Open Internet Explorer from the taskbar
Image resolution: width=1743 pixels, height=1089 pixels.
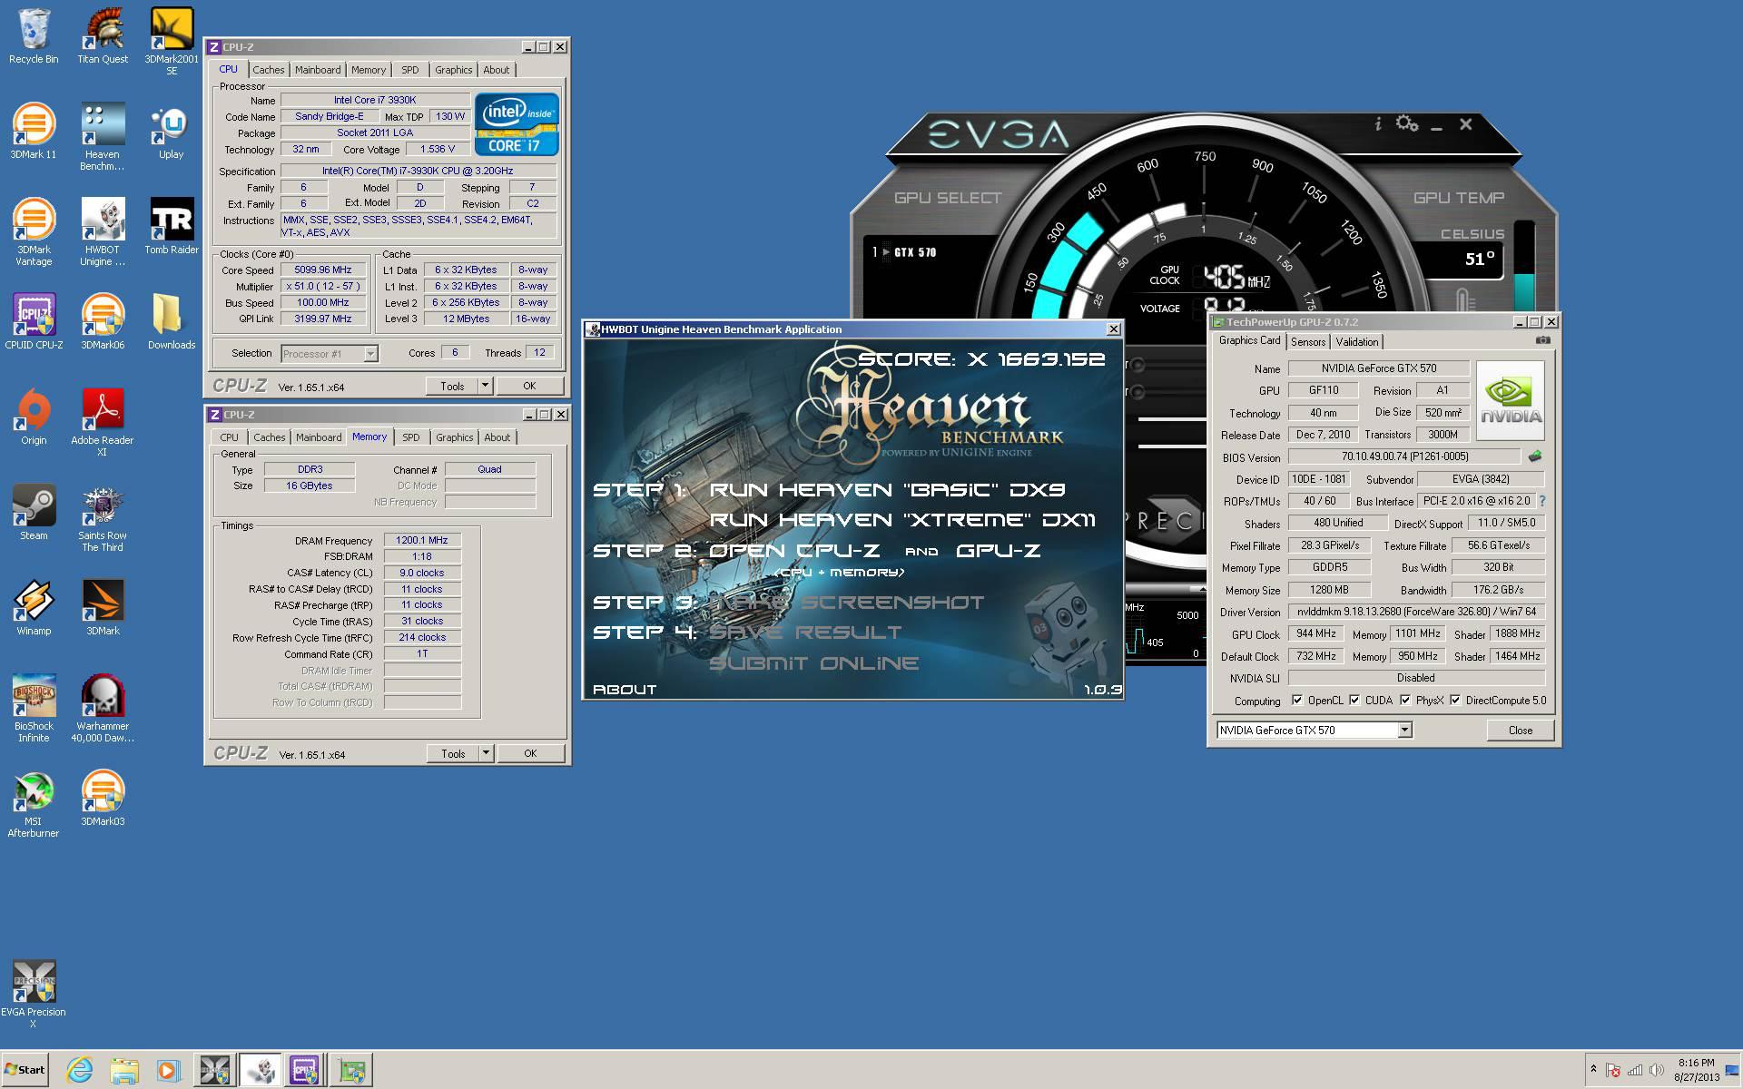pos(80,1070)
